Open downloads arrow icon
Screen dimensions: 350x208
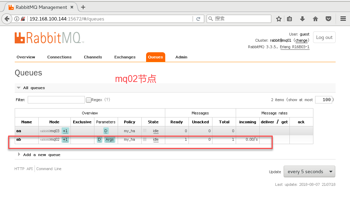click(302, 19)
